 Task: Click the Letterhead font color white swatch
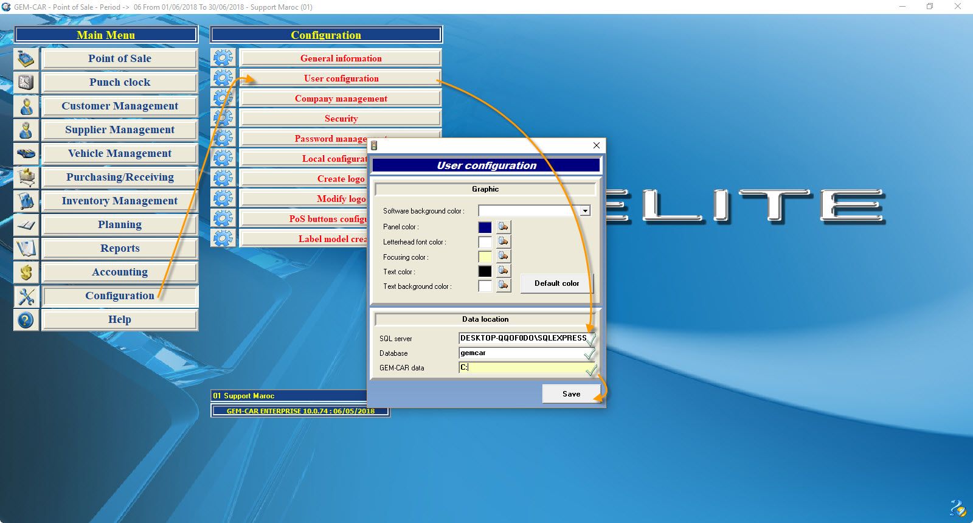click(485, 242)
